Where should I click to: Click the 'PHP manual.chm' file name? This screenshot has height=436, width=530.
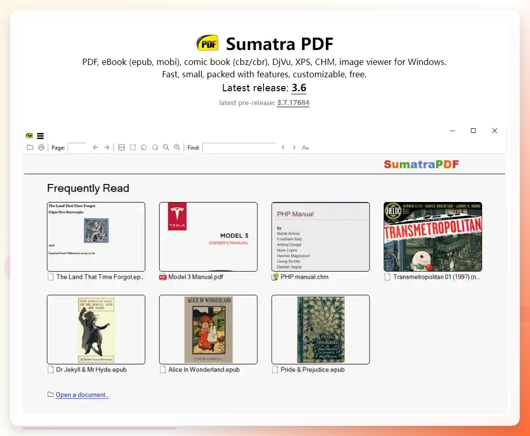[x=305, y=277]
